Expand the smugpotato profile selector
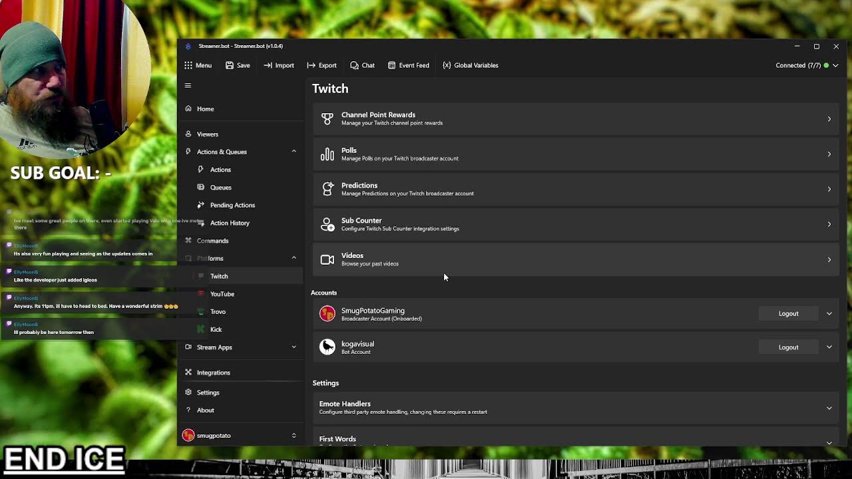 pyautogui.click(x=294, y=436)
